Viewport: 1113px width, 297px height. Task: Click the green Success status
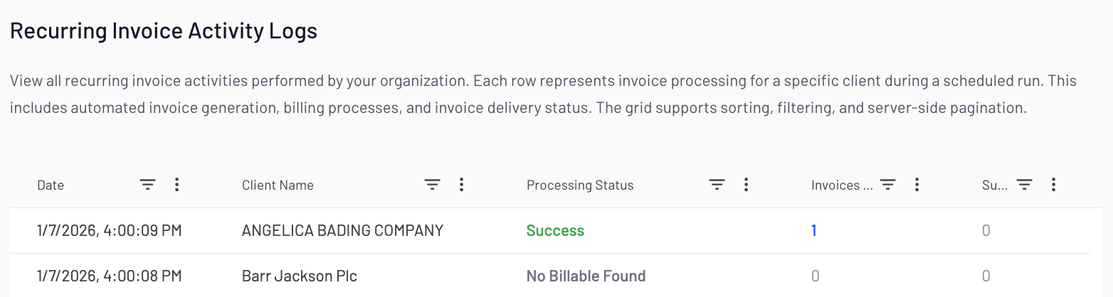coord(555,231)
